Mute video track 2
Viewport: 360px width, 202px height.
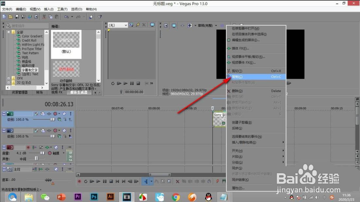pyautogui.click(x=64, y=131)
